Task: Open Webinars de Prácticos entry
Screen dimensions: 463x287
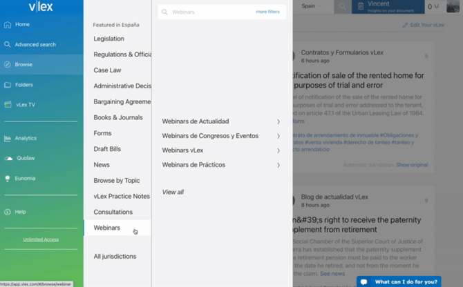Action: (221, 165)
